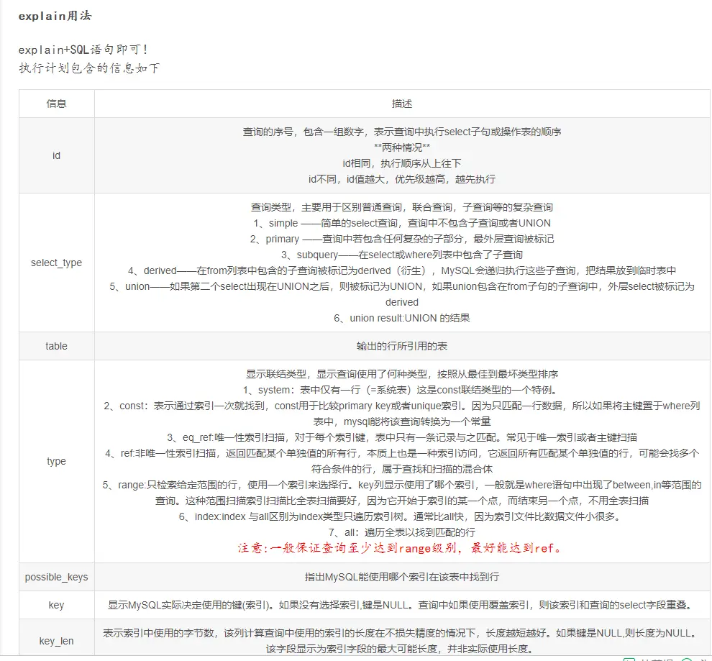The width and height of the screenshot is (712, 661).
Task: Click the '3、eq_ref' description line
Action: point(402,437)
